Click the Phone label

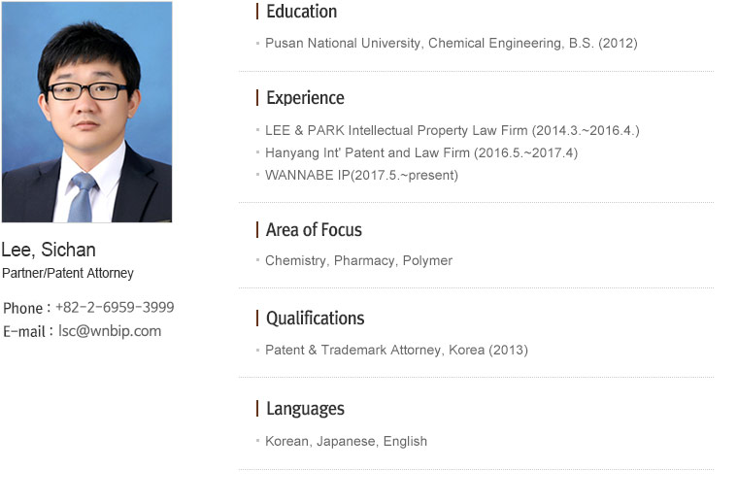[x=22, y=308]
